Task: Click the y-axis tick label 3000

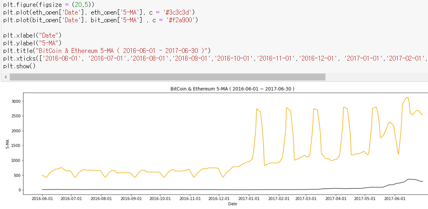Action: (15, 101)
